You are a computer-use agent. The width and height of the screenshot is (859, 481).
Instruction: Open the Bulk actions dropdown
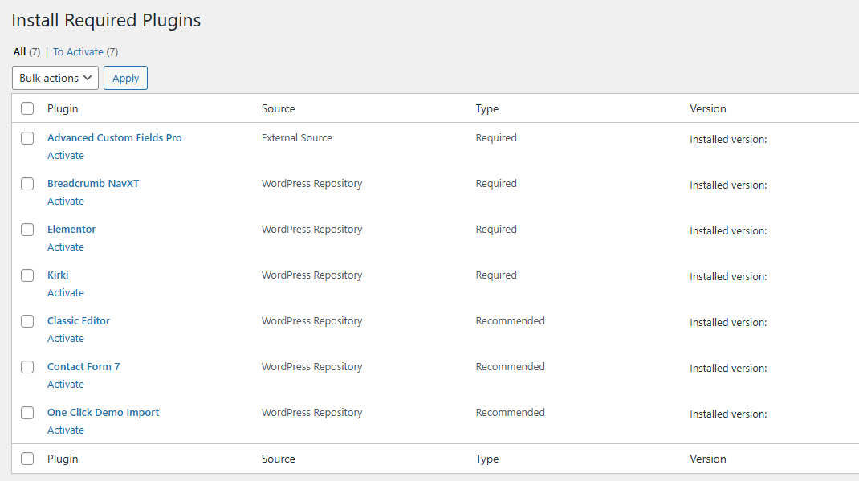click(55, 78)
